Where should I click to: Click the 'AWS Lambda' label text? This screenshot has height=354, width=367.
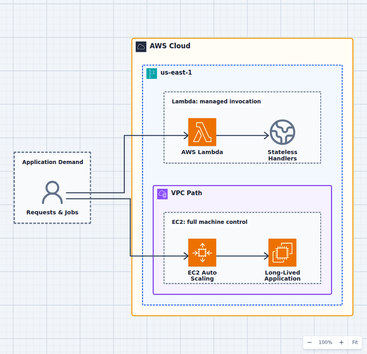(x=202, y=152)
